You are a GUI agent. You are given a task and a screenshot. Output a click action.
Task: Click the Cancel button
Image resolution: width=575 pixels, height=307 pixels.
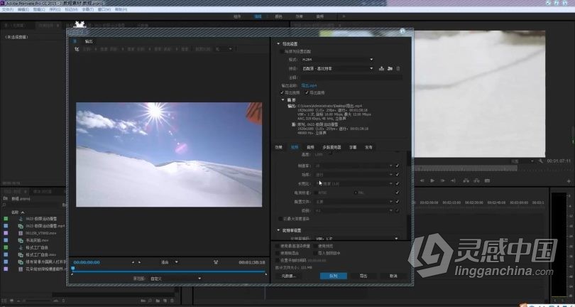(x=393, y=276)
